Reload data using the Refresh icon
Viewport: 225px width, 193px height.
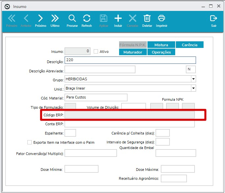[x=87, y=19]
